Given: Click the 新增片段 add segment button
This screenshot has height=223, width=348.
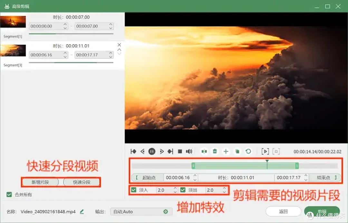Looking at the screenshot, I should (40, 182).
